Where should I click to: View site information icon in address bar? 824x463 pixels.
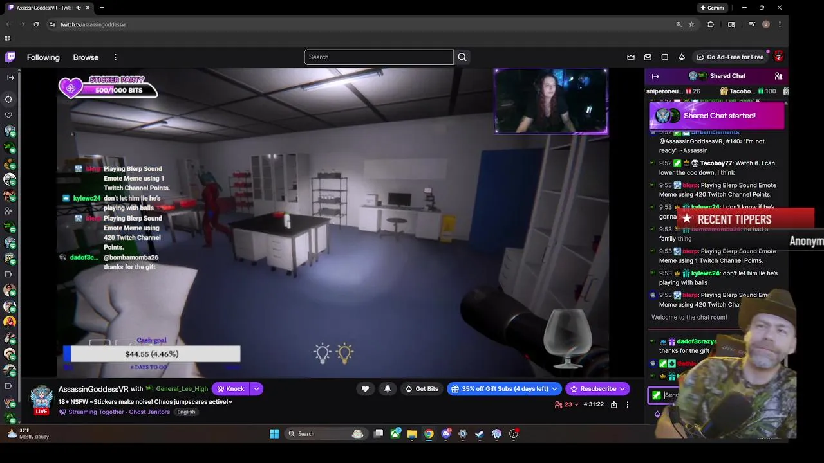(x=52, y=24)
